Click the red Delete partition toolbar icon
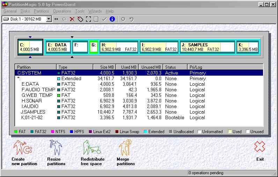The height and width of the screenshot is (177, 278). pos(72,19)
